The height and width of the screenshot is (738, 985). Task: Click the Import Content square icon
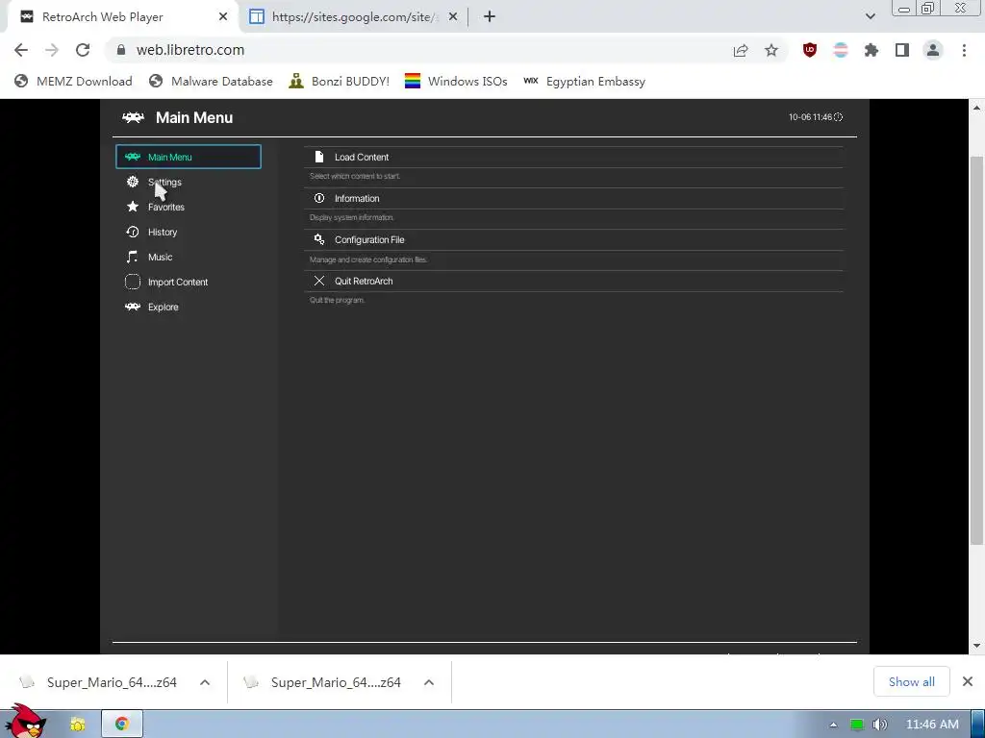133,282
